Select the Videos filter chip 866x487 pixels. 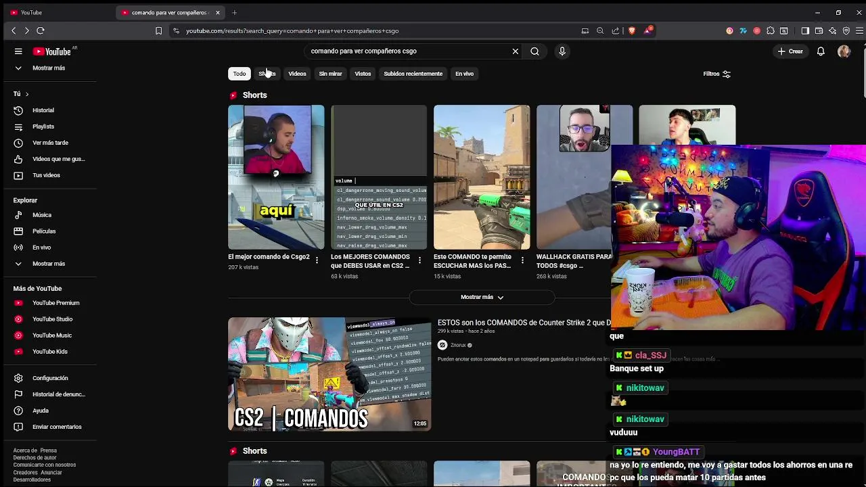click(297, 74)
